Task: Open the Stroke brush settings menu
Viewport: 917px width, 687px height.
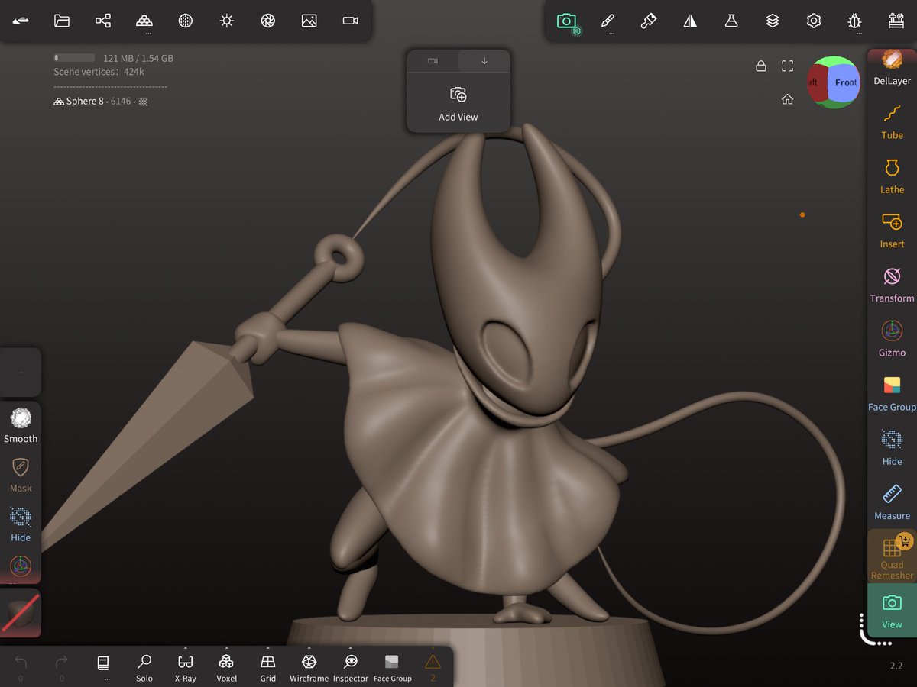Action: [x=608, y=21]
